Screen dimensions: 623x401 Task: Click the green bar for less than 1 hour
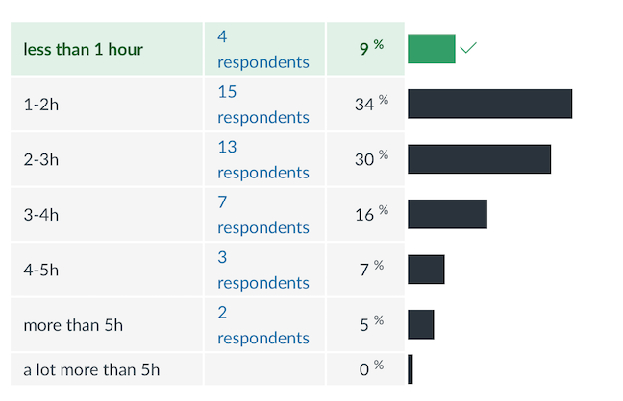click(x=431, y=49)
